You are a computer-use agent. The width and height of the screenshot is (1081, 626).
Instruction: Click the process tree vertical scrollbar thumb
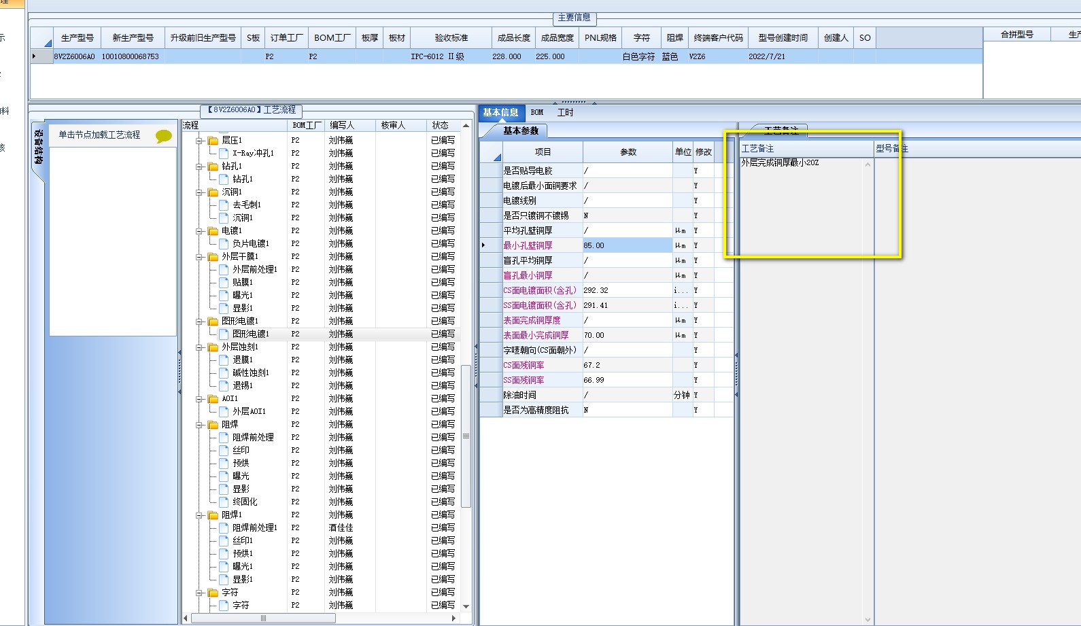pos(466,436)
